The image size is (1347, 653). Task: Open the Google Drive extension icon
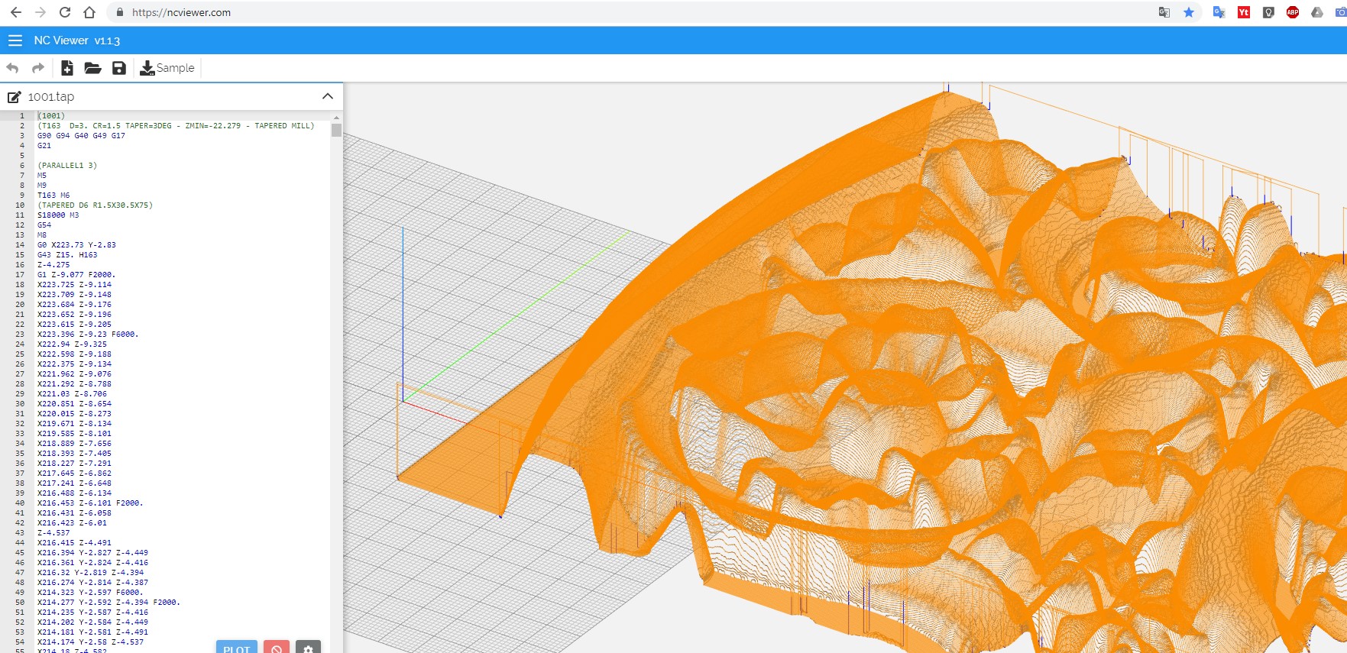[x=1317, y=12]
